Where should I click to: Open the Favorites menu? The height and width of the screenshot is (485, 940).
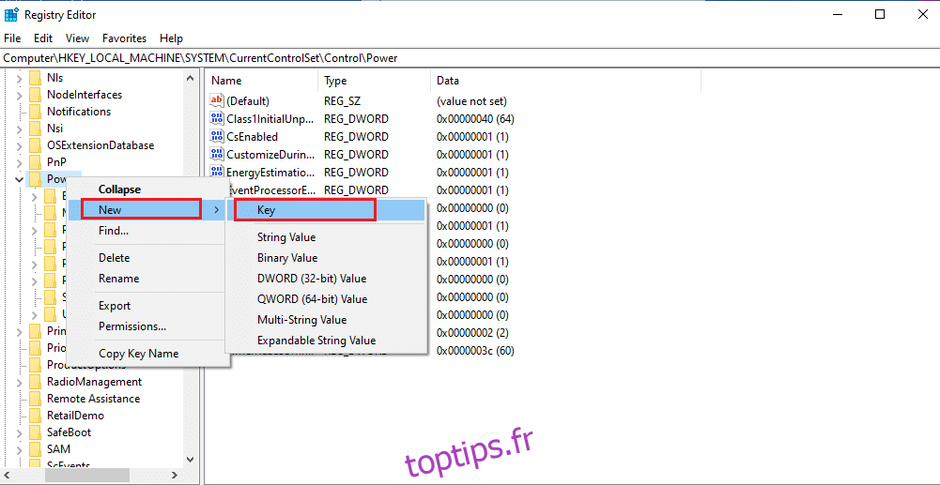[124, 38]
